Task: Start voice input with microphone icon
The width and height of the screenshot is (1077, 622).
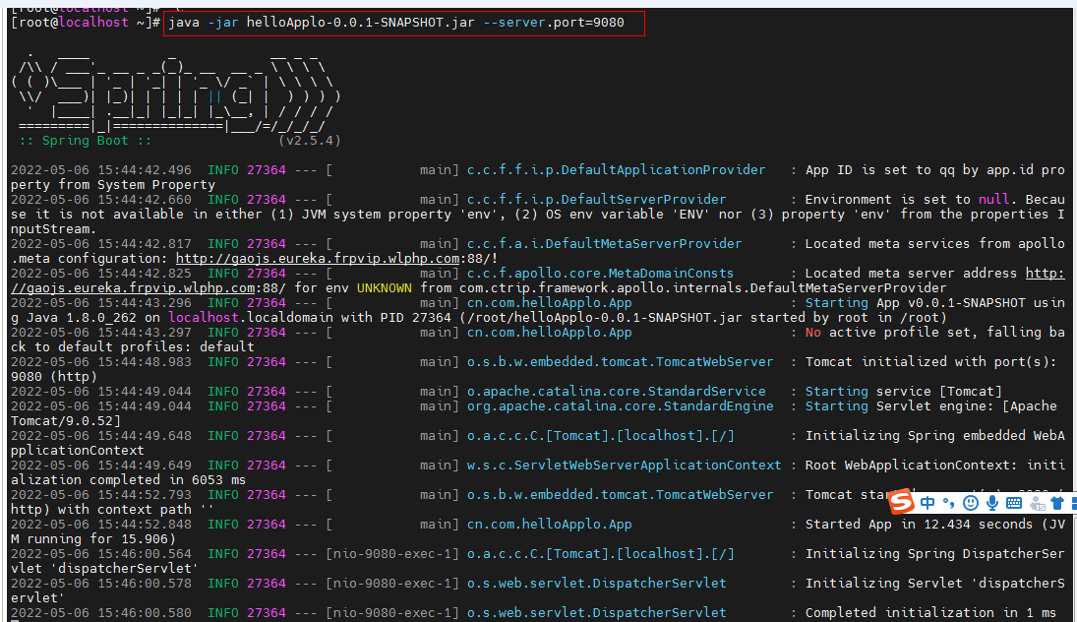Action: pos(991,503)
